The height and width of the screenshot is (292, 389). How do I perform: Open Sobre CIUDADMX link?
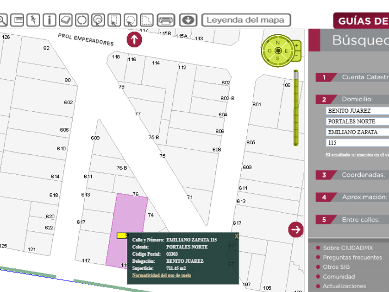click(x=348, y=248)
